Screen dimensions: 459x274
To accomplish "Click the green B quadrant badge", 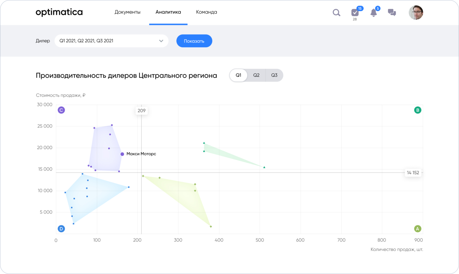I will click(x=417, y=110).
